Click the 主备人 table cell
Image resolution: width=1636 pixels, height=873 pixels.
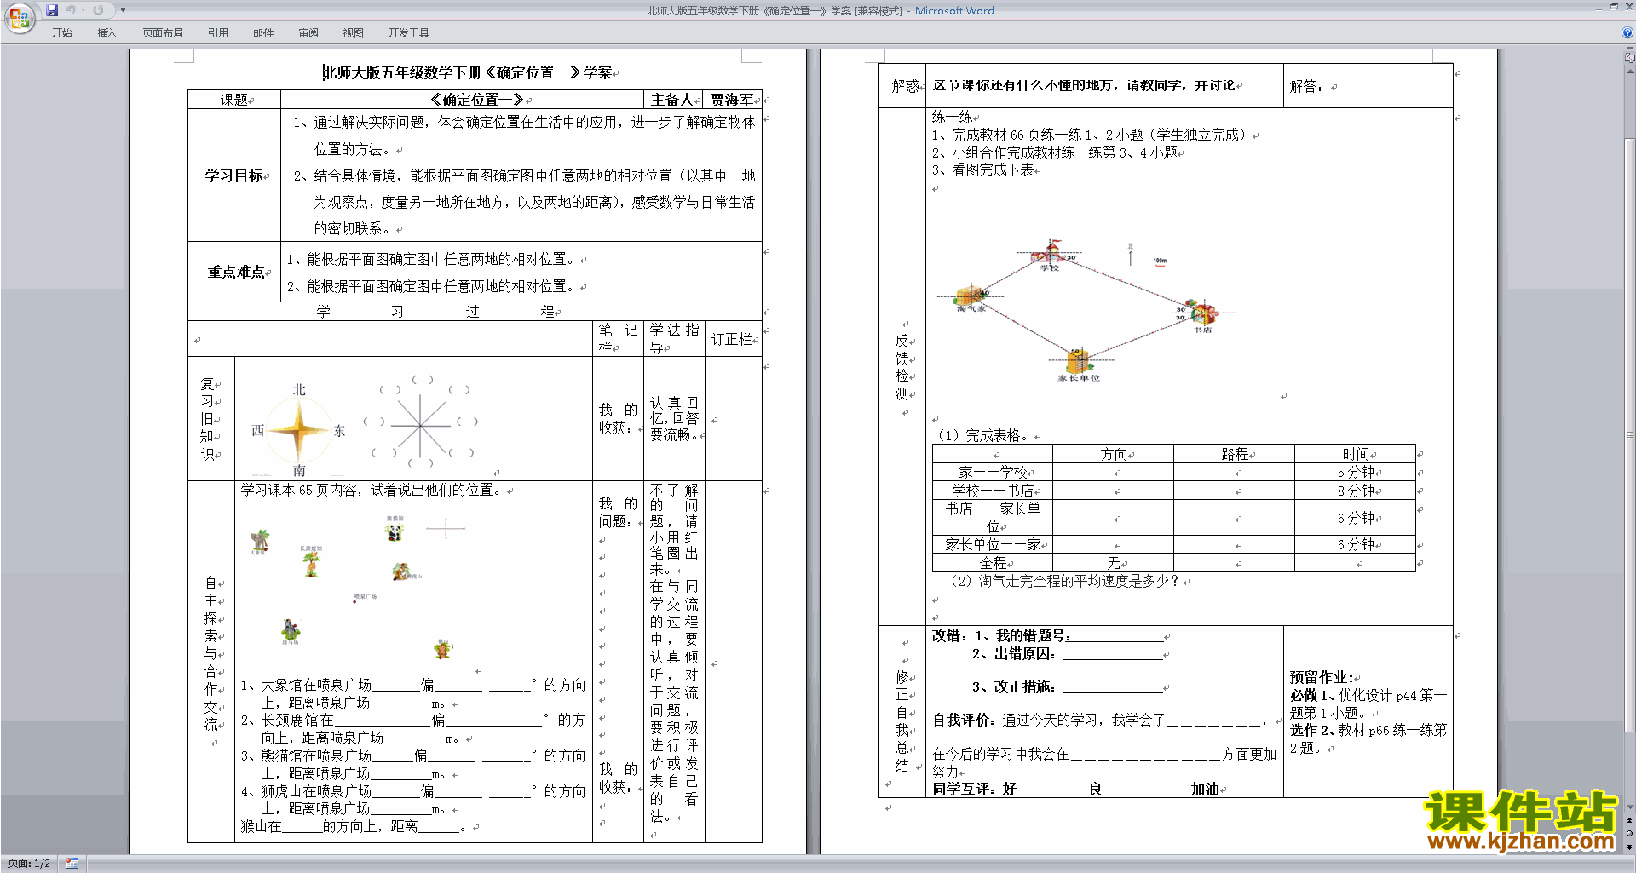point(673,100)
